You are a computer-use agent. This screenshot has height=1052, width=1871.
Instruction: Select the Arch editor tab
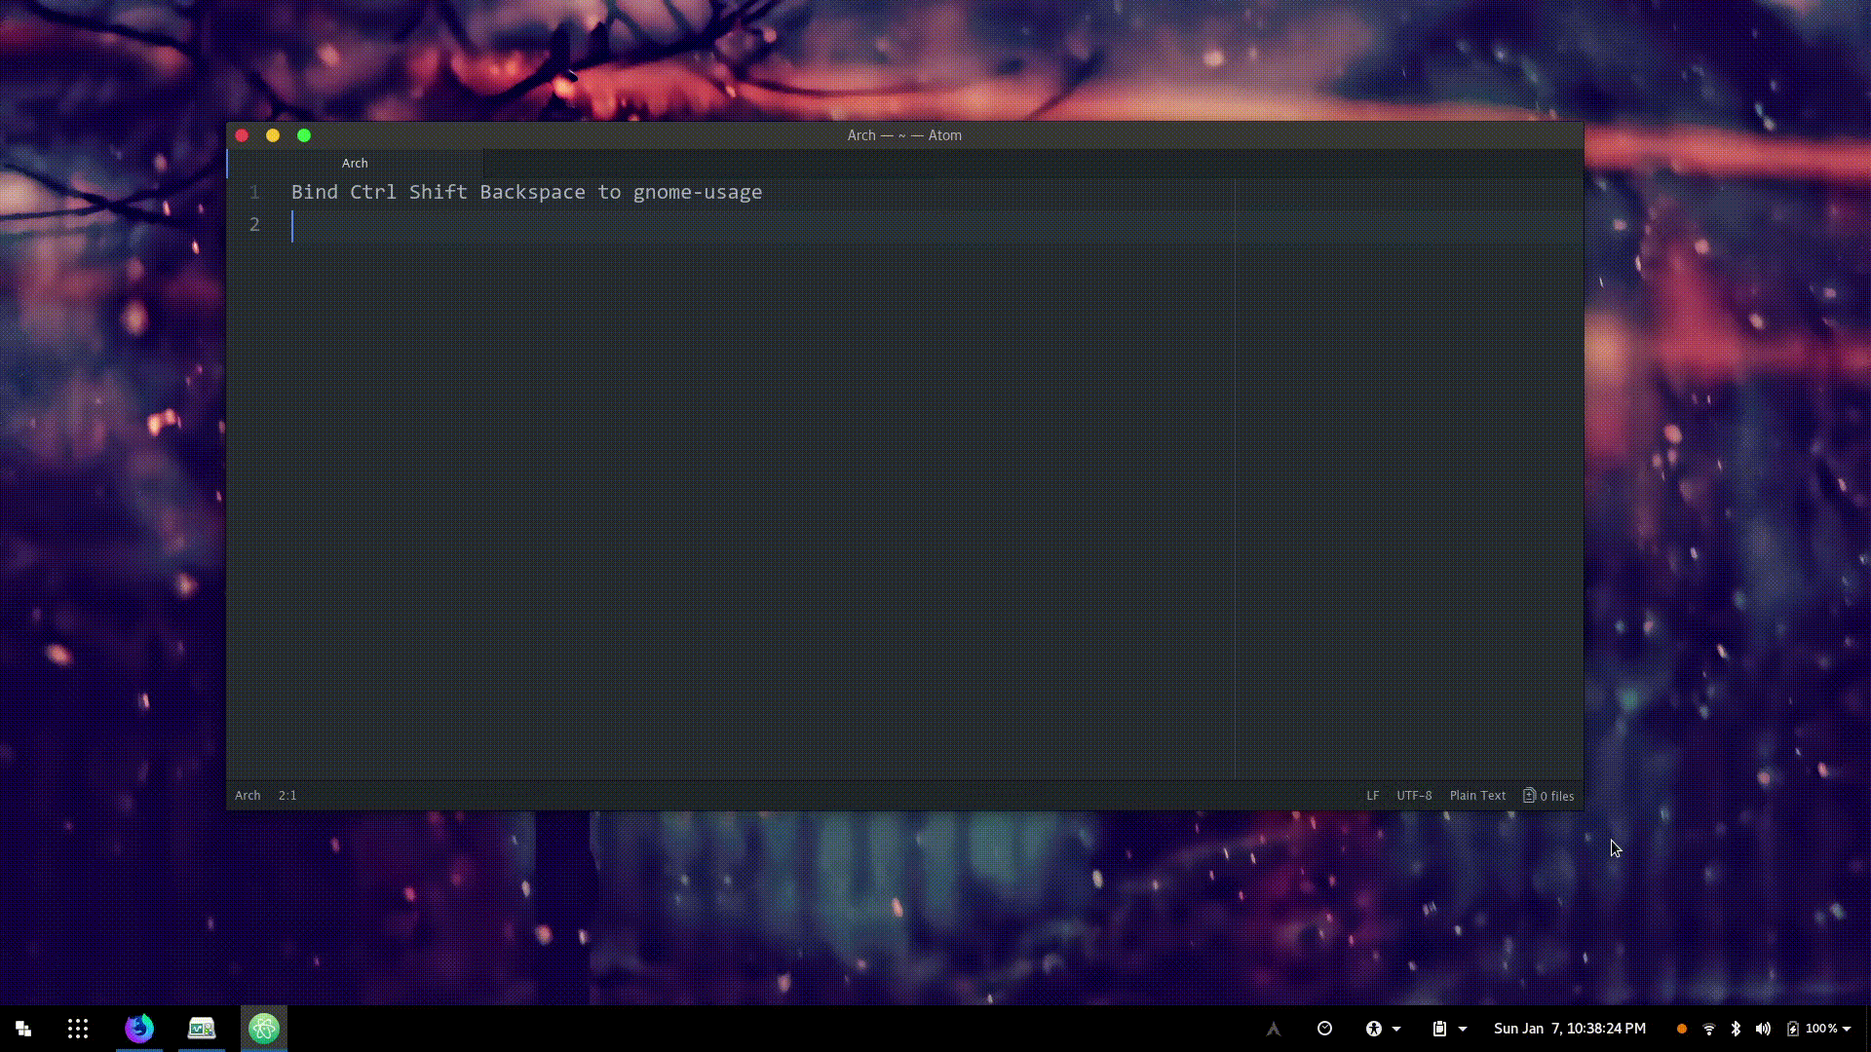(x=355, y=164)
